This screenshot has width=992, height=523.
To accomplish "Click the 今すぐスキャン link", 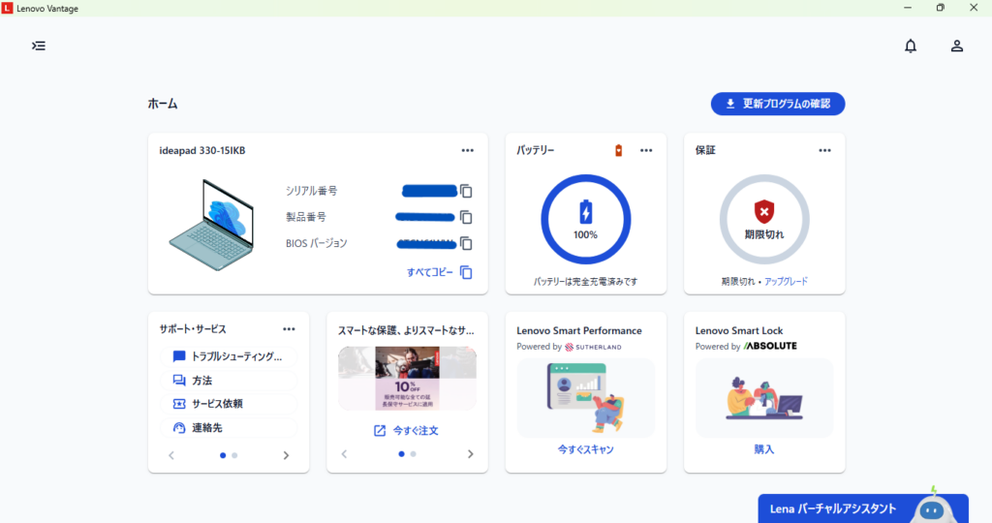I will tap(586, 449).
